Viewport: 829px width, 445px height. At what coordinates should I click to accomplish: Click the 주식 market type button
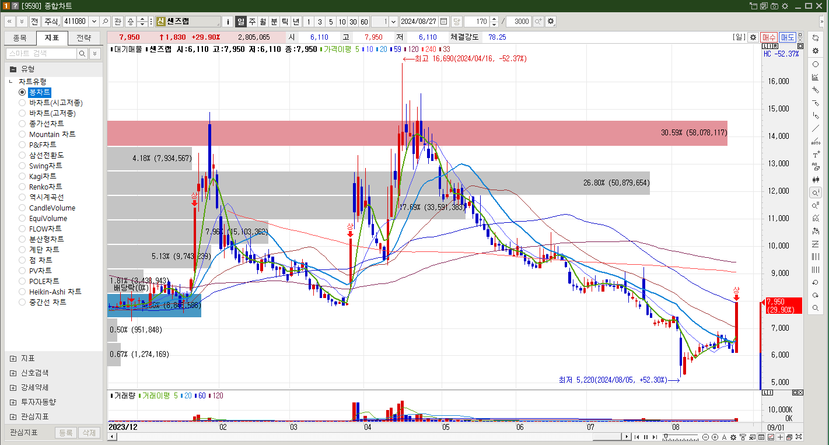[x=51, y=22]
